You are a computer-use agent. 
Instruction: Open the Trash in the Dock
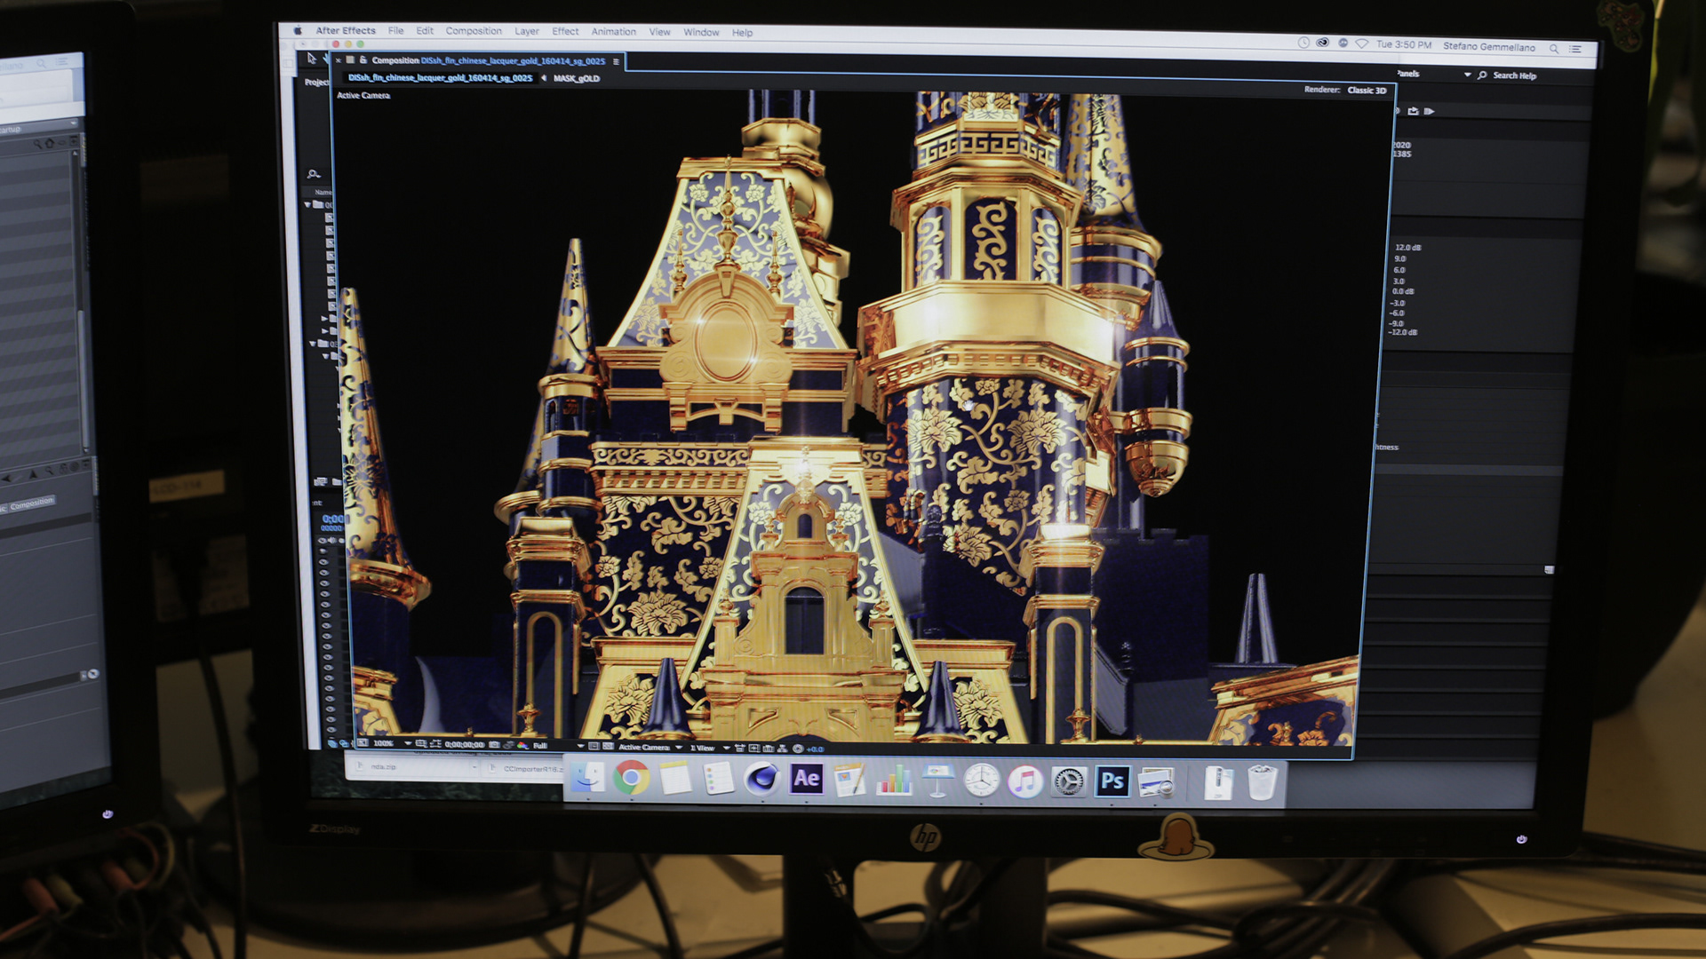[x=1262, y=783]
